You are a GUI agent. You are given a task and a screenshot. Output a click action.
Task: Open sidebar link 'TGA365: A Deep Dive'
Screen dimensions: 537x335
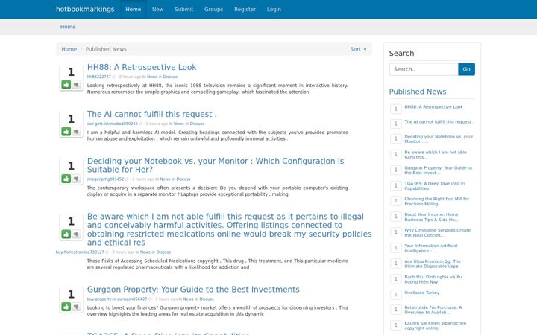pyautogui.click(x=435, y=186)
